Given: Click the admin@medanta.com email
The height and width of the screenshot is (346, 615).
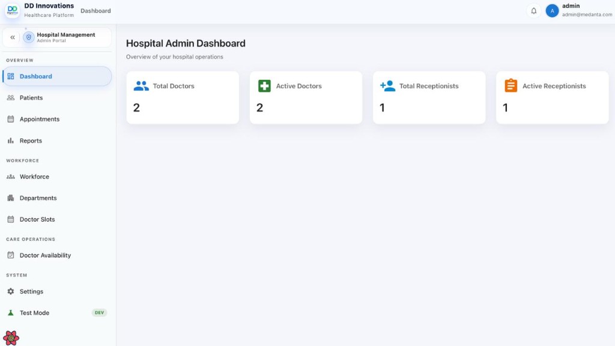Looking at the screenshot, I should 587,14.
